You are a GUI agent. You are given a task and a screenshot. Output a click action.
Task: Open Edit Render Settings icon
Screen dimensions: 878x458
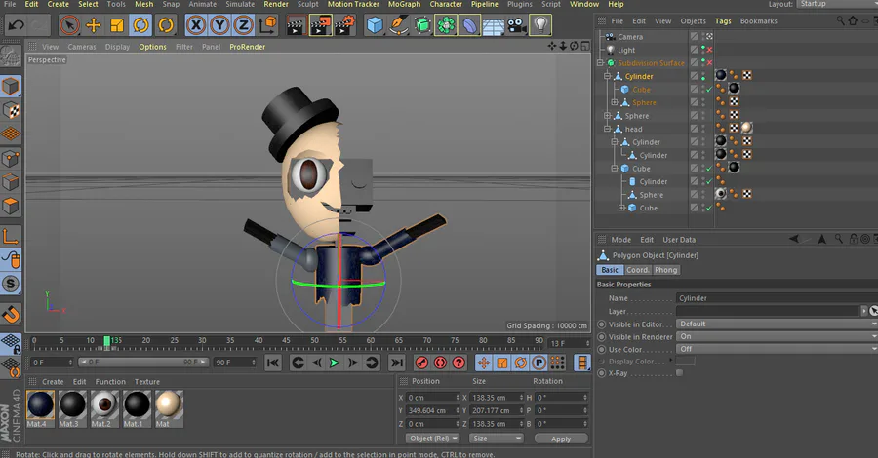tap(345, 25)
